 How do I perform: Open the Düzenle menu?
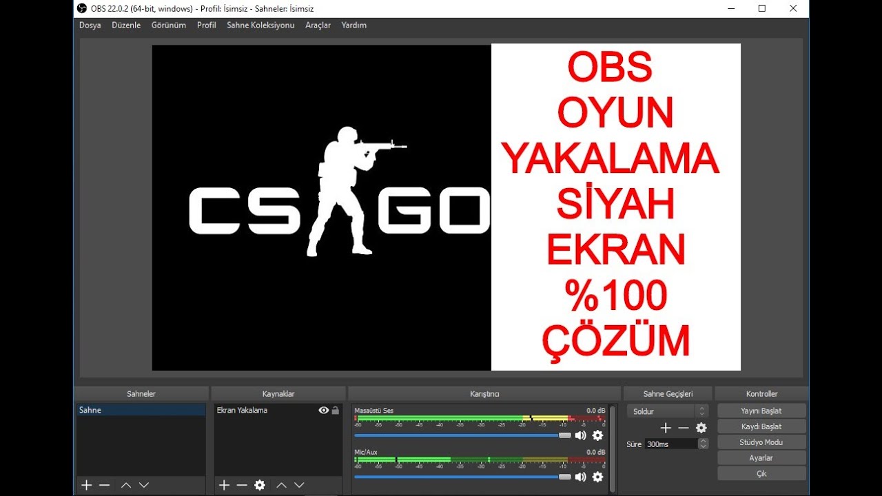pos(126,25)
